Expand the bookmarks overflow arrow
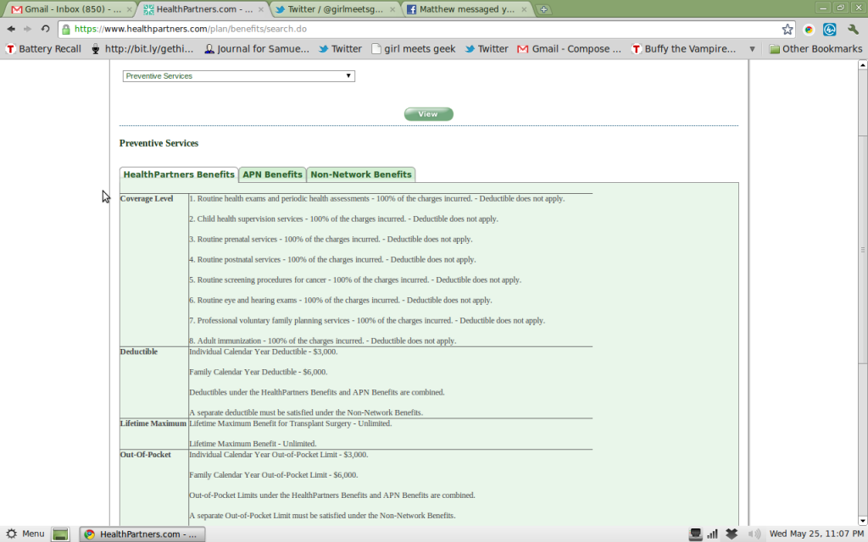This screenshot has height=542, width=868. coord(752,48)
